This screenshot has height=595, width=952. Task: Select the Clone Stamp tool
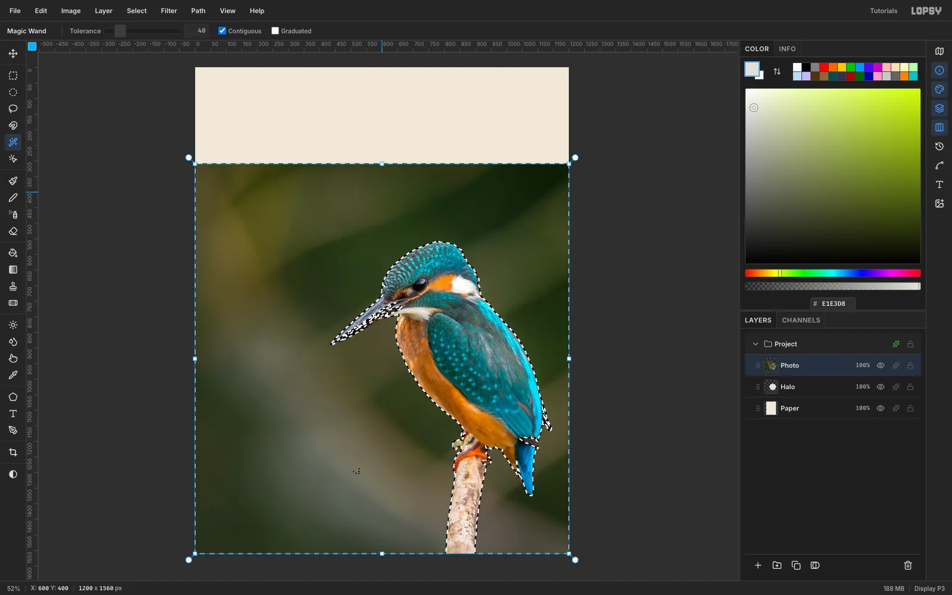point(13,286)
